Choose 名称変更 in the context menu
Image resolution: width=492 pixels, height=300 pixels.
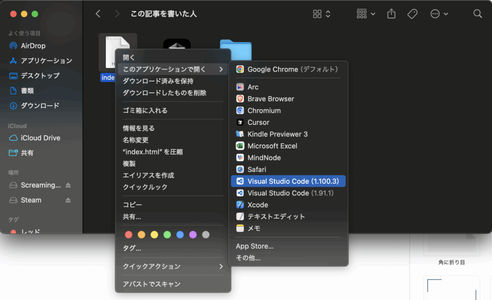click(x=173, y=140)
